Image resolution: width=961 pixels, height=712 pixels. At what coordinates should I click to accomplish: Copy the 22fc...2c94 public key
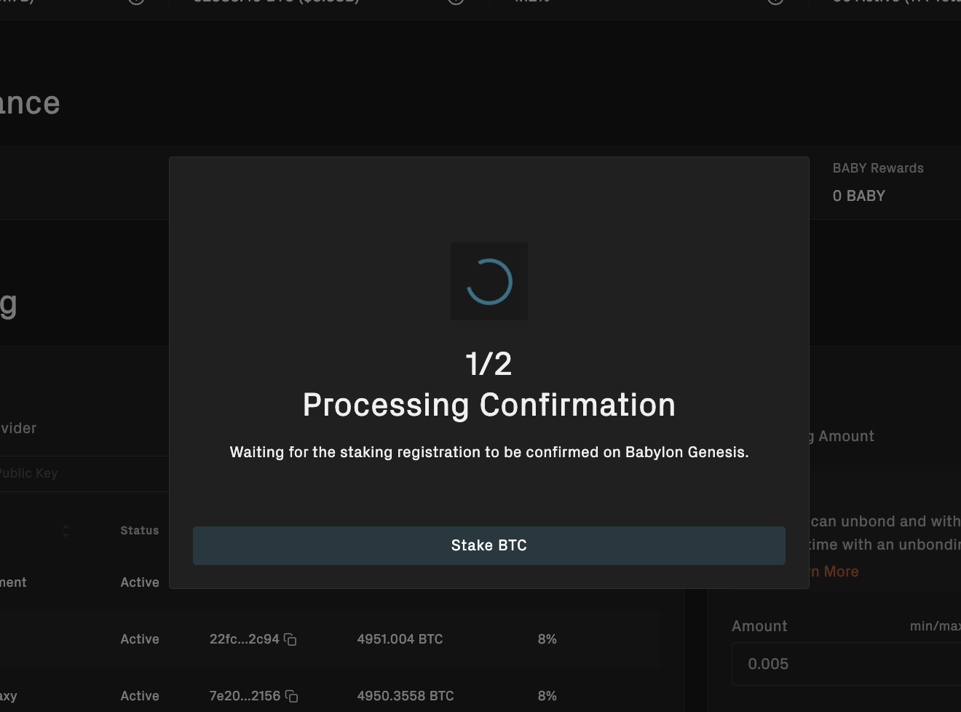click(290, 639)
